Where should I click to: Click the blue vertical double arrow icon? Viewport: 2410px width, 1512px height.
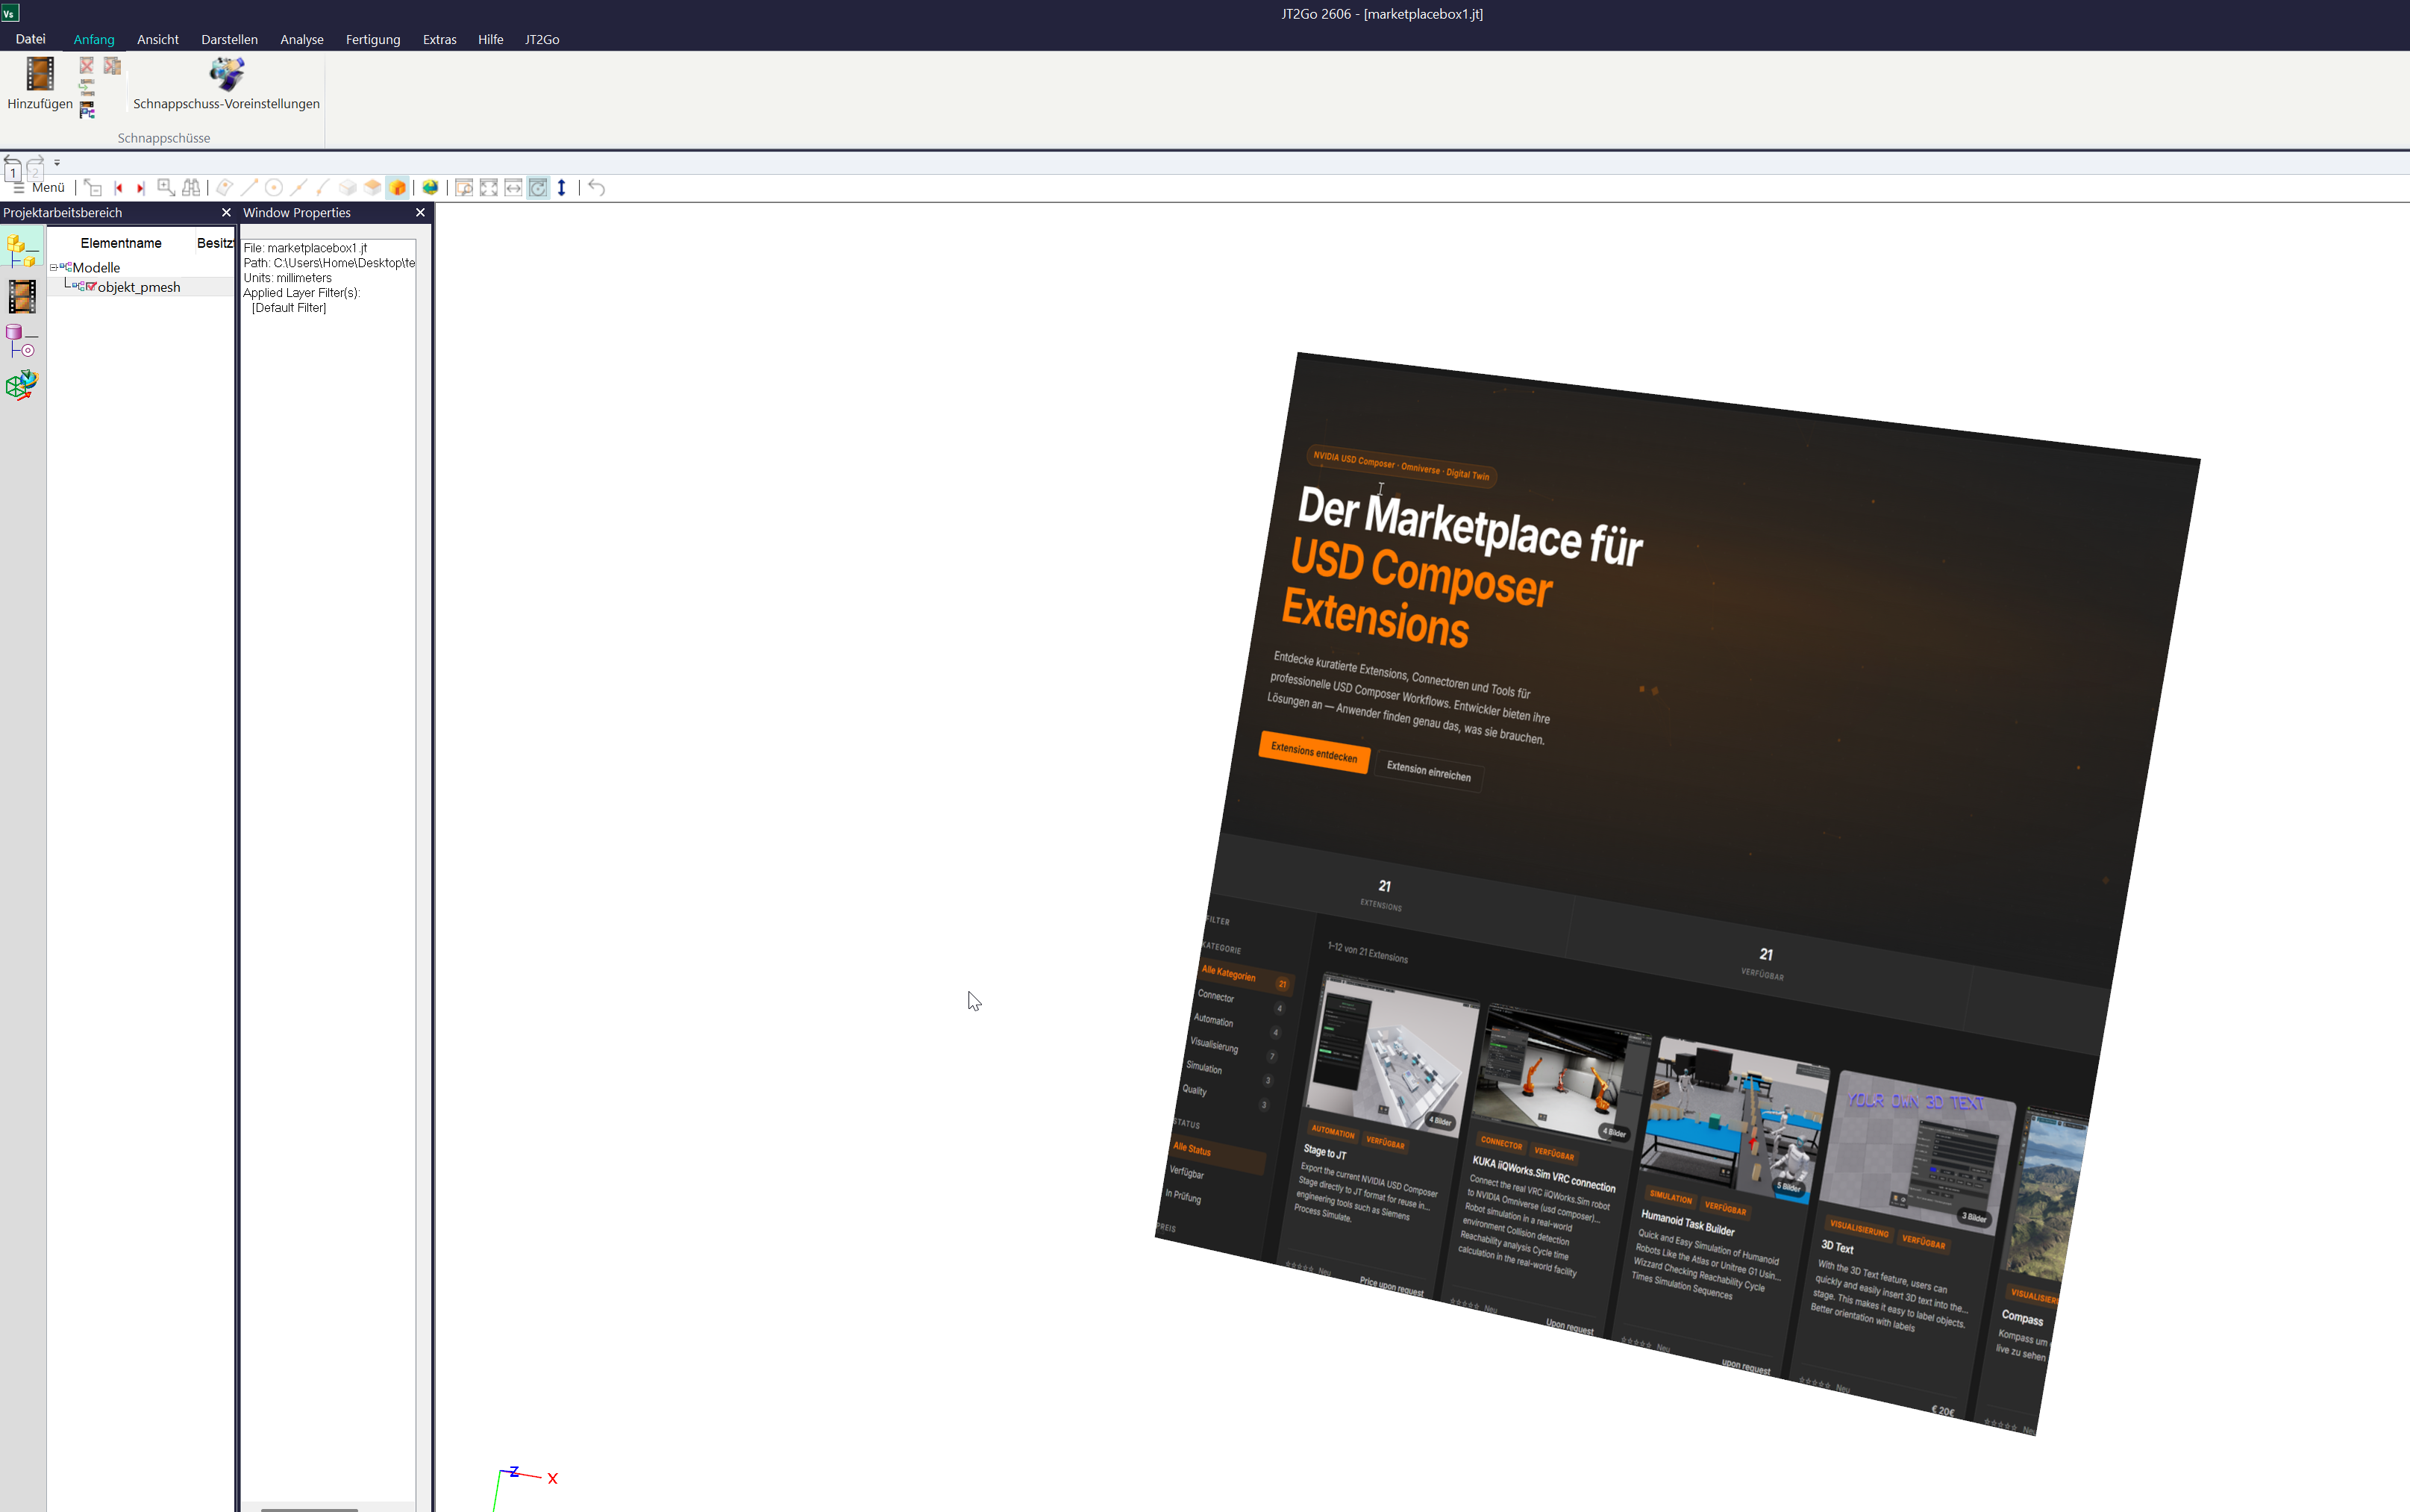pos(562,188)
